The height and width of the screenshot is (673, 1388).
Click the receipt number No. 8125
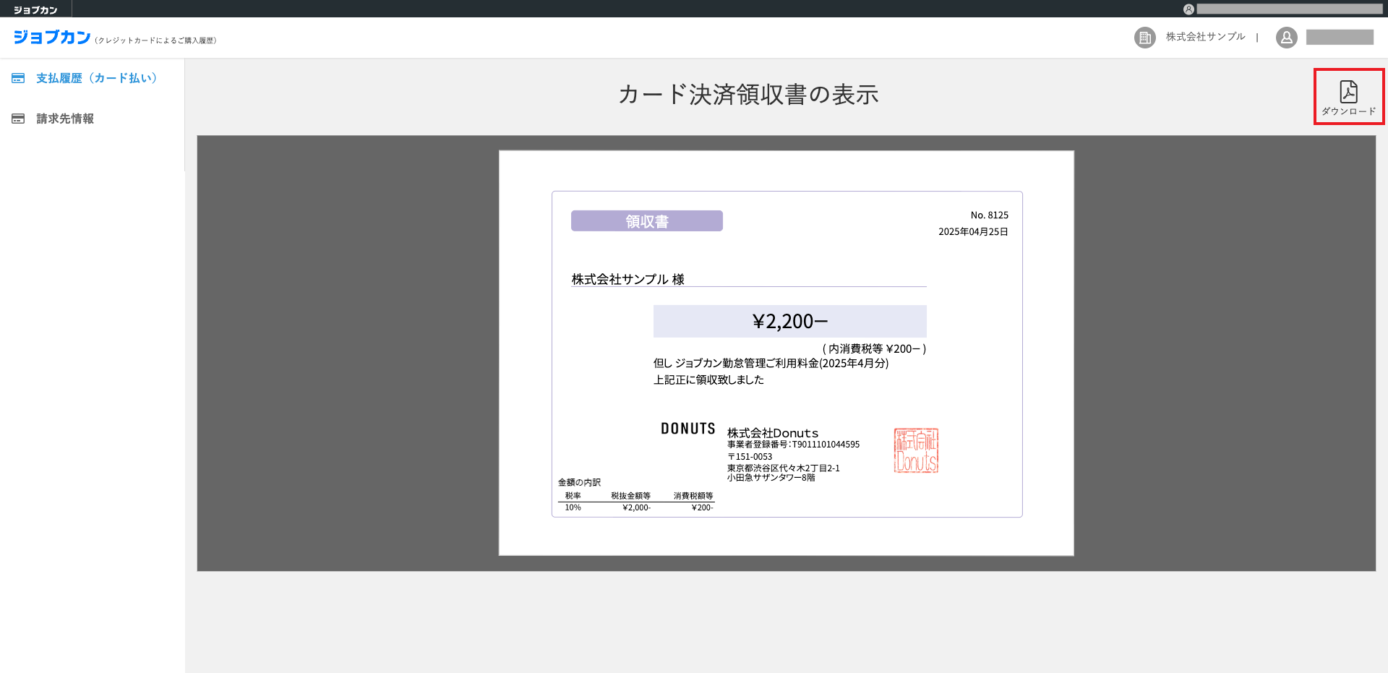[989, 215]
